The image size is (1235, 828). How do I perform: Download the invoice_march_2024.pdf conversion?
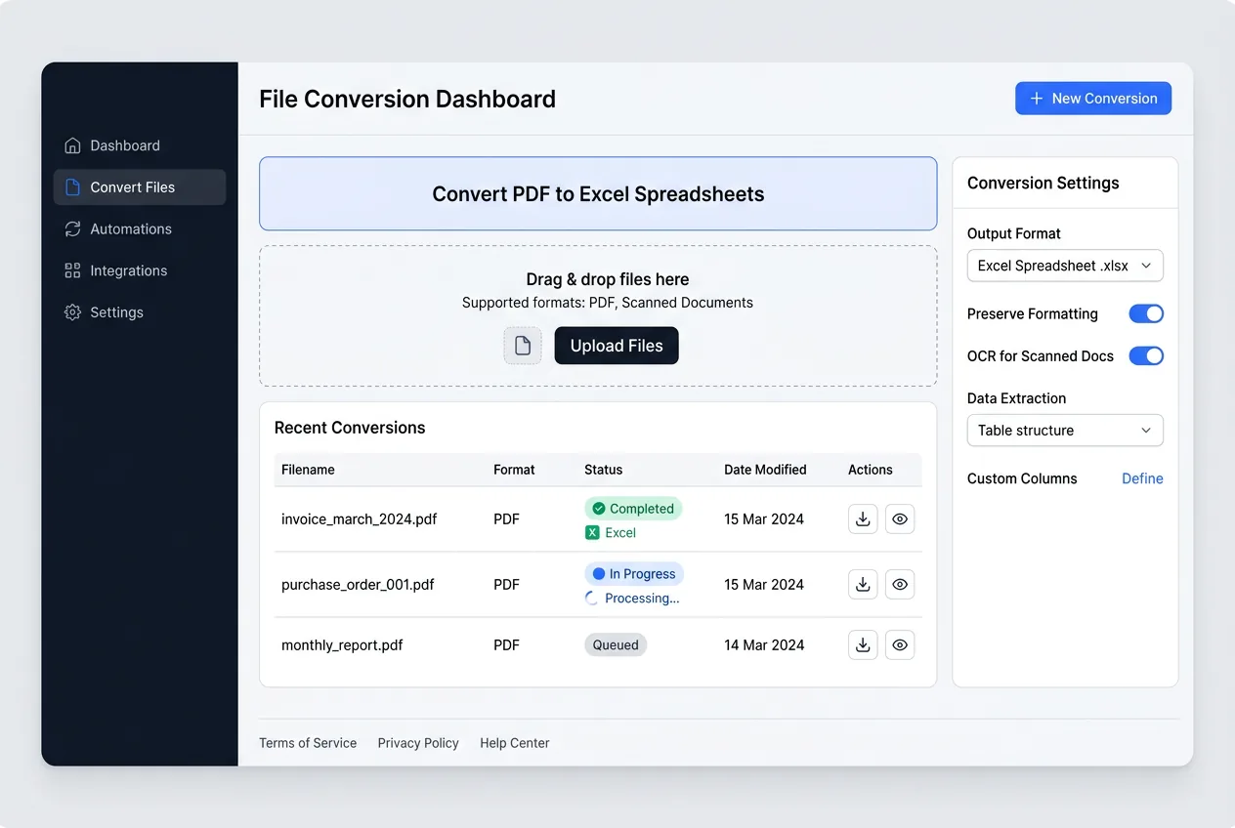click(x=863, y=518)
